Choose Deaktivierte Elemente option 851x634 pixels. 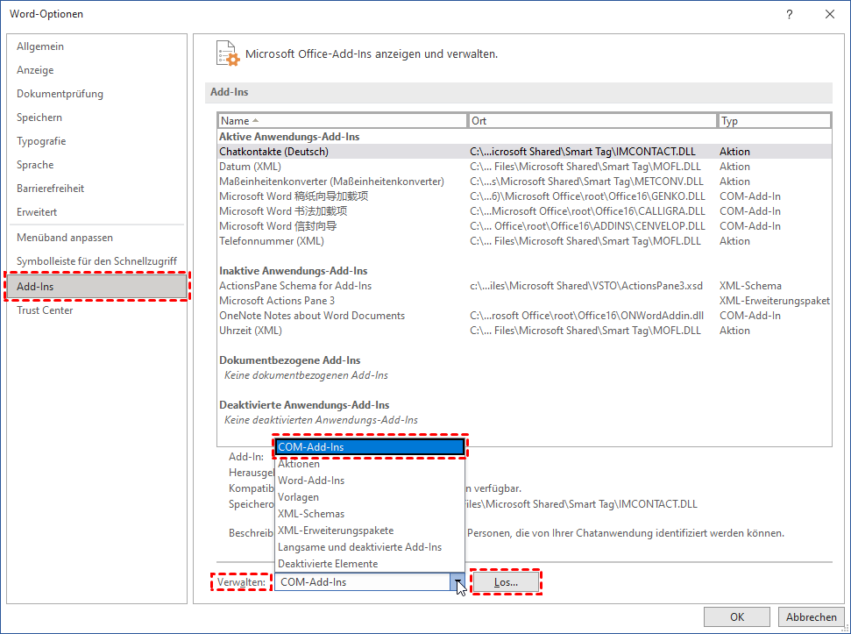tap(370, 564)
